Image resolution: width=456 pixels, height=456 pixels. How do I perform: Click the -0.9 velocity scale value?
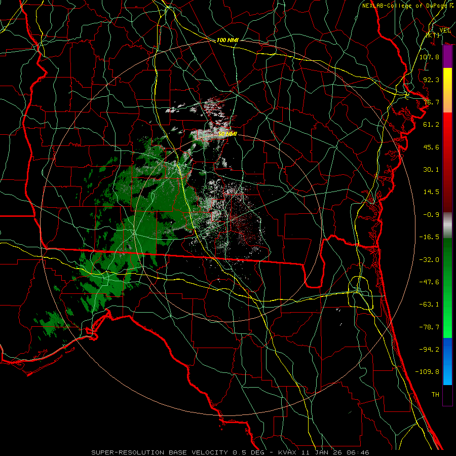[431, 215]
